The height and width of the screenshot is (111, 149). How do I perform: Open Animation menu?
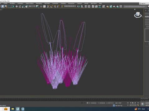click(20, 3)
